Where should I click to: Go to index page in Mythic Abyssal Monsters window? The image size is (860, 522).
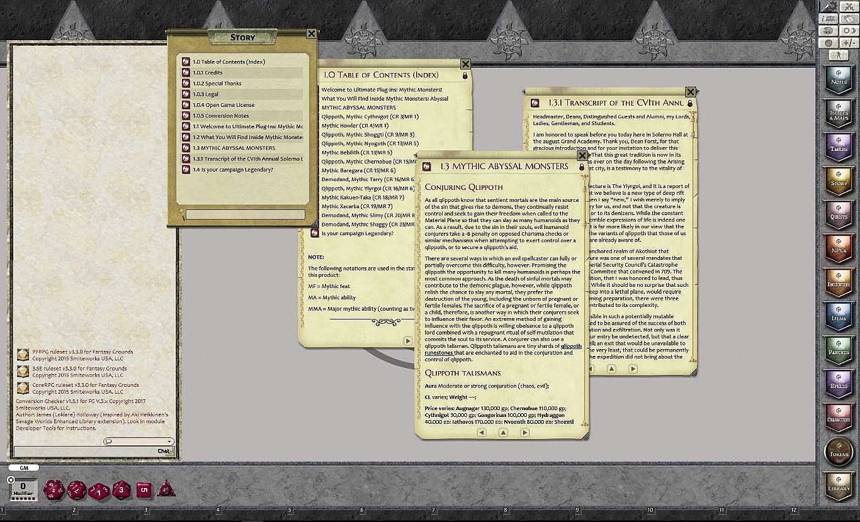pyautogui.click(x=503, y=433)
